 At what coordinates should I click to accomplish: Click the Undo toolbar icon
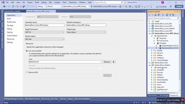click(28, 6)
